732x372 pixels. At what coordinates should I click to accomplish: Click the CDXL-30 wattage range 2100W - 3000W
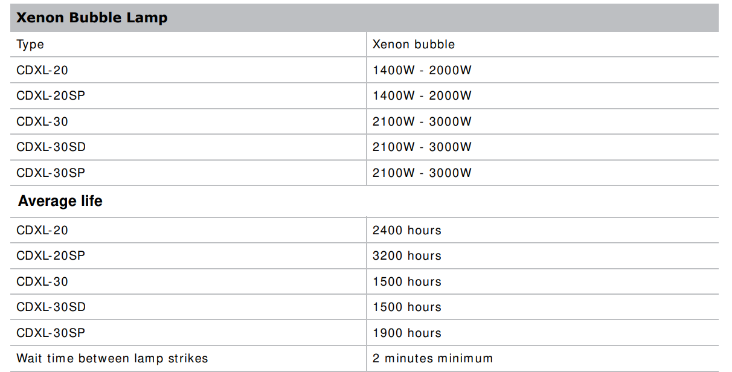422,121
